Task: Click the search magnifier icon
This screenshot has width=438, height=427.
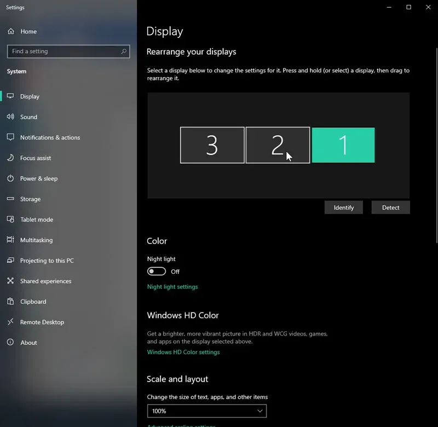Action: [x=124, y=51]
